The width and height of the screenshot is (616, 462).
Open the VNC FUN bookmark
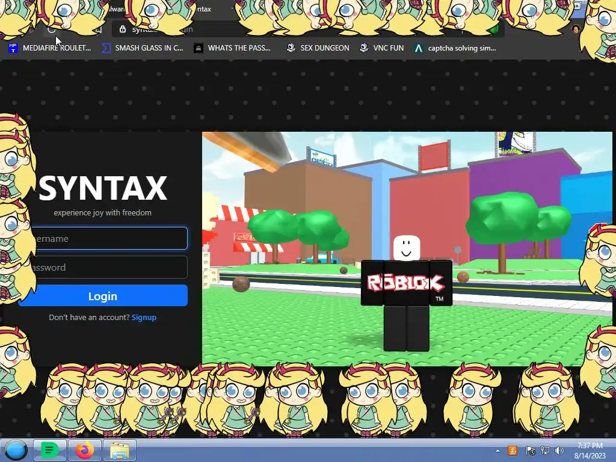tap(382, 48)
